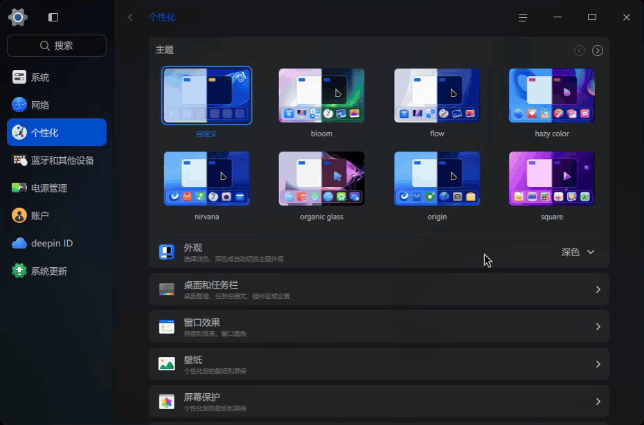Toggle the sidebar panel icon
Screen dimensions: 644x425
coord(53,17)
